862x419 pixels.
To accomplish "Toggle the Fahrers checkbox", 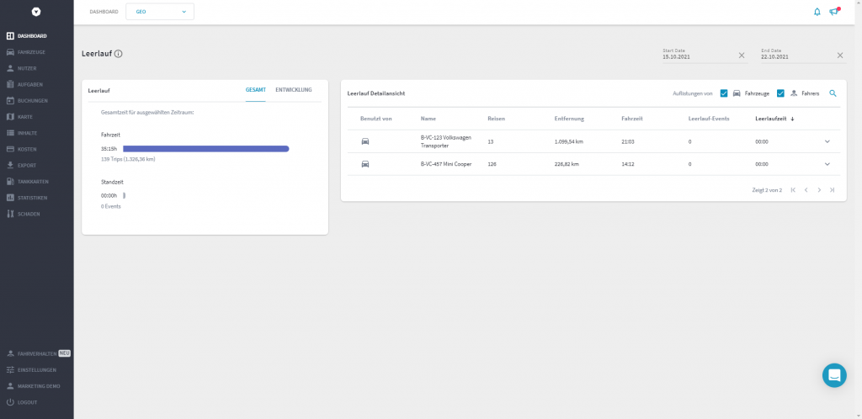I will pos(780,93).
